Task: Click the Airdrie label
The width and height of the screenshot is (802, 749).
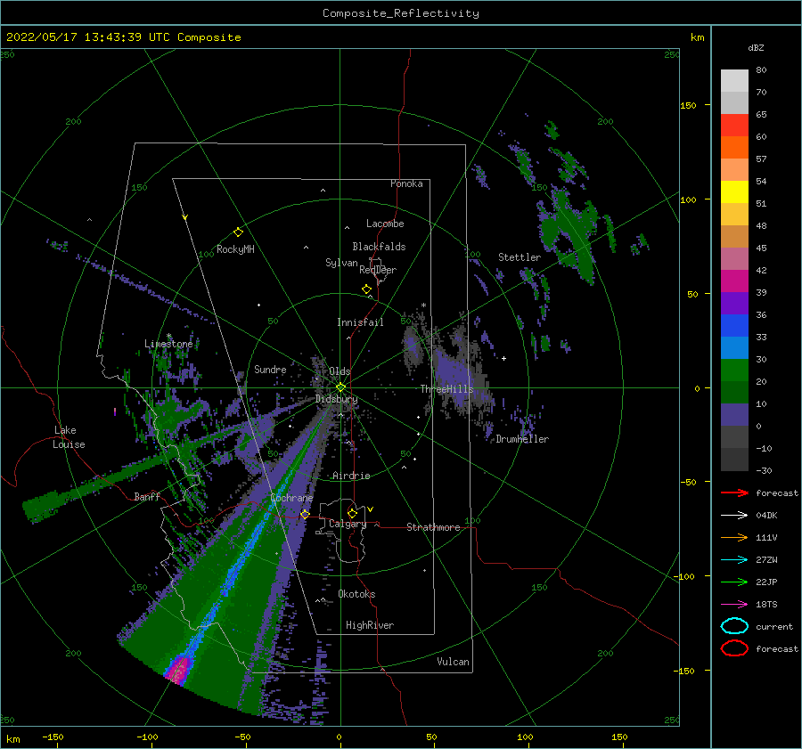Action: [351, 476]
